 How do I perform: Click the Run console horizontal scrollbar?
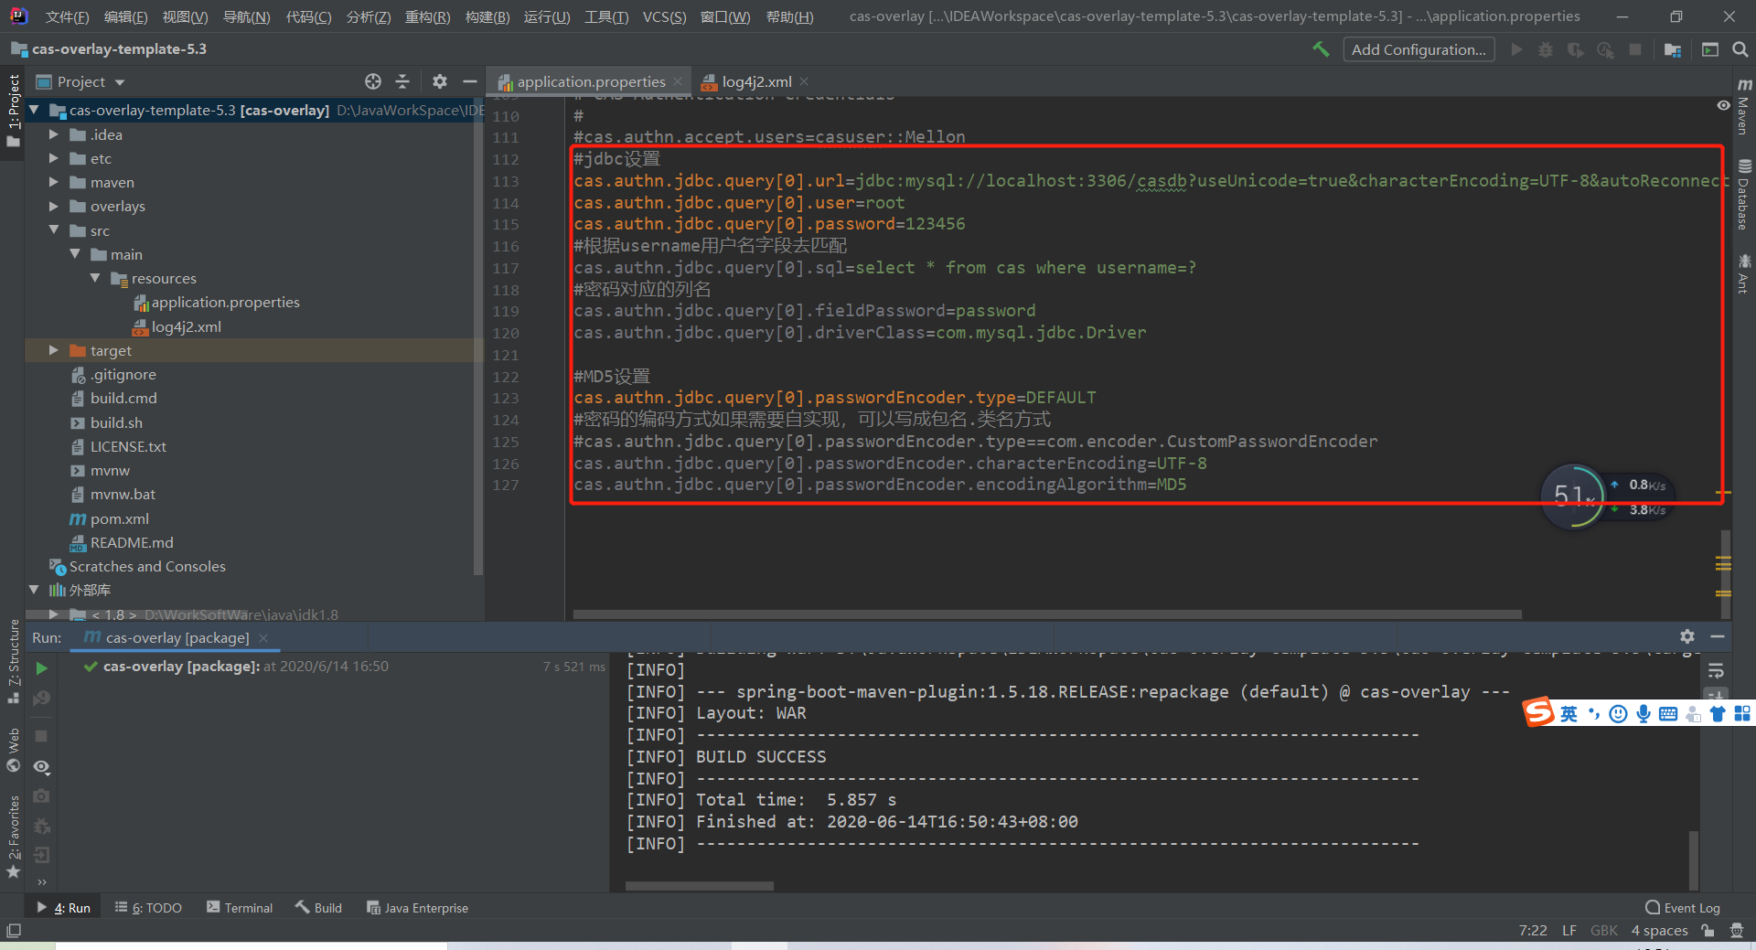700,886
